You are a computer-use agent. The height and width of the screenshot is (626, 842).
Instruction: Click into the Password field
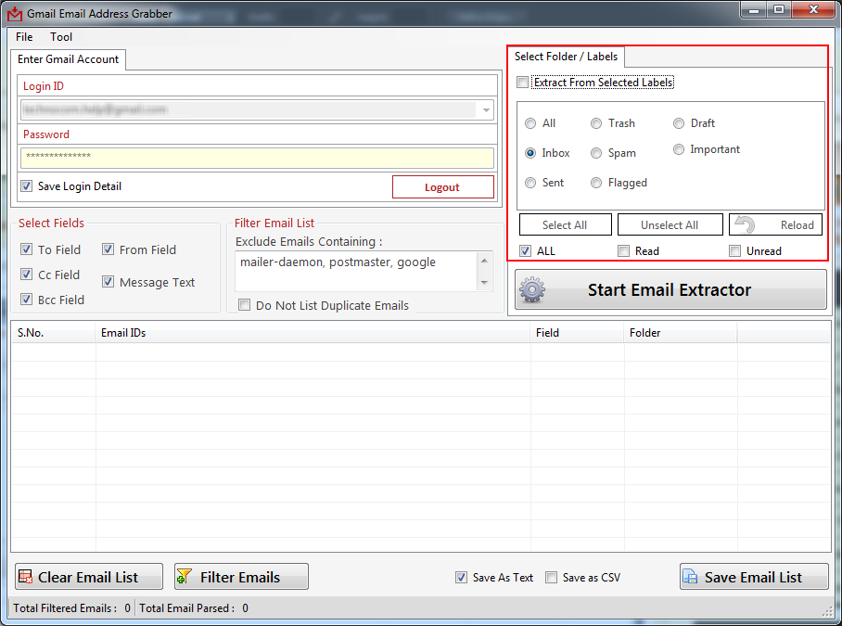pos(257,158)
